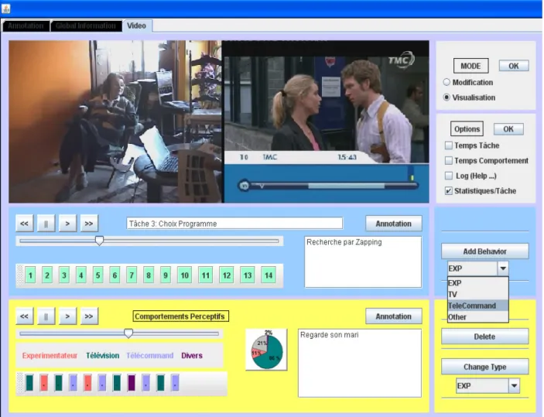Choose task marker 9
The width and height of the screenshot is (544, 417).
(166, 275)
